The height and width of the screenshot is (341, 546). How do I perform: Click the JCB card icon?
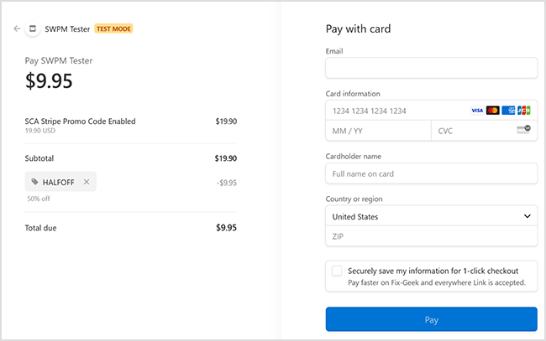click(523, 111)
